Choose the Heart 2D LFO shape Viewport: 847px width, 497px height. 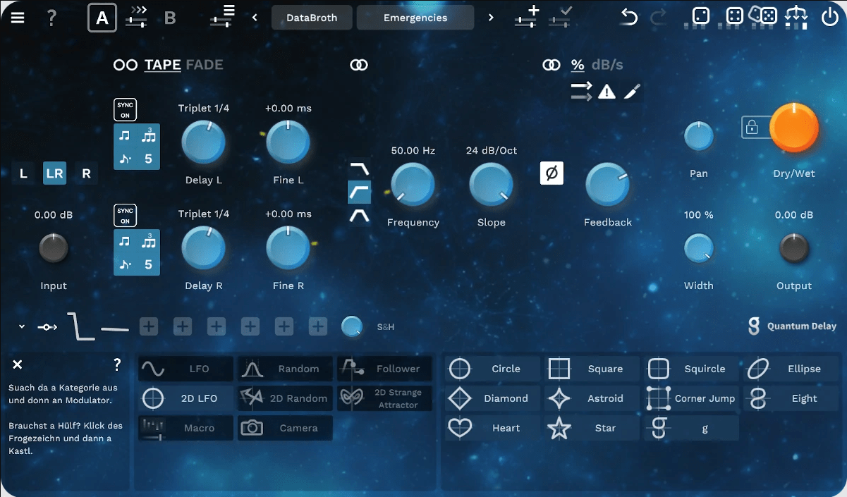coord(492,428)
